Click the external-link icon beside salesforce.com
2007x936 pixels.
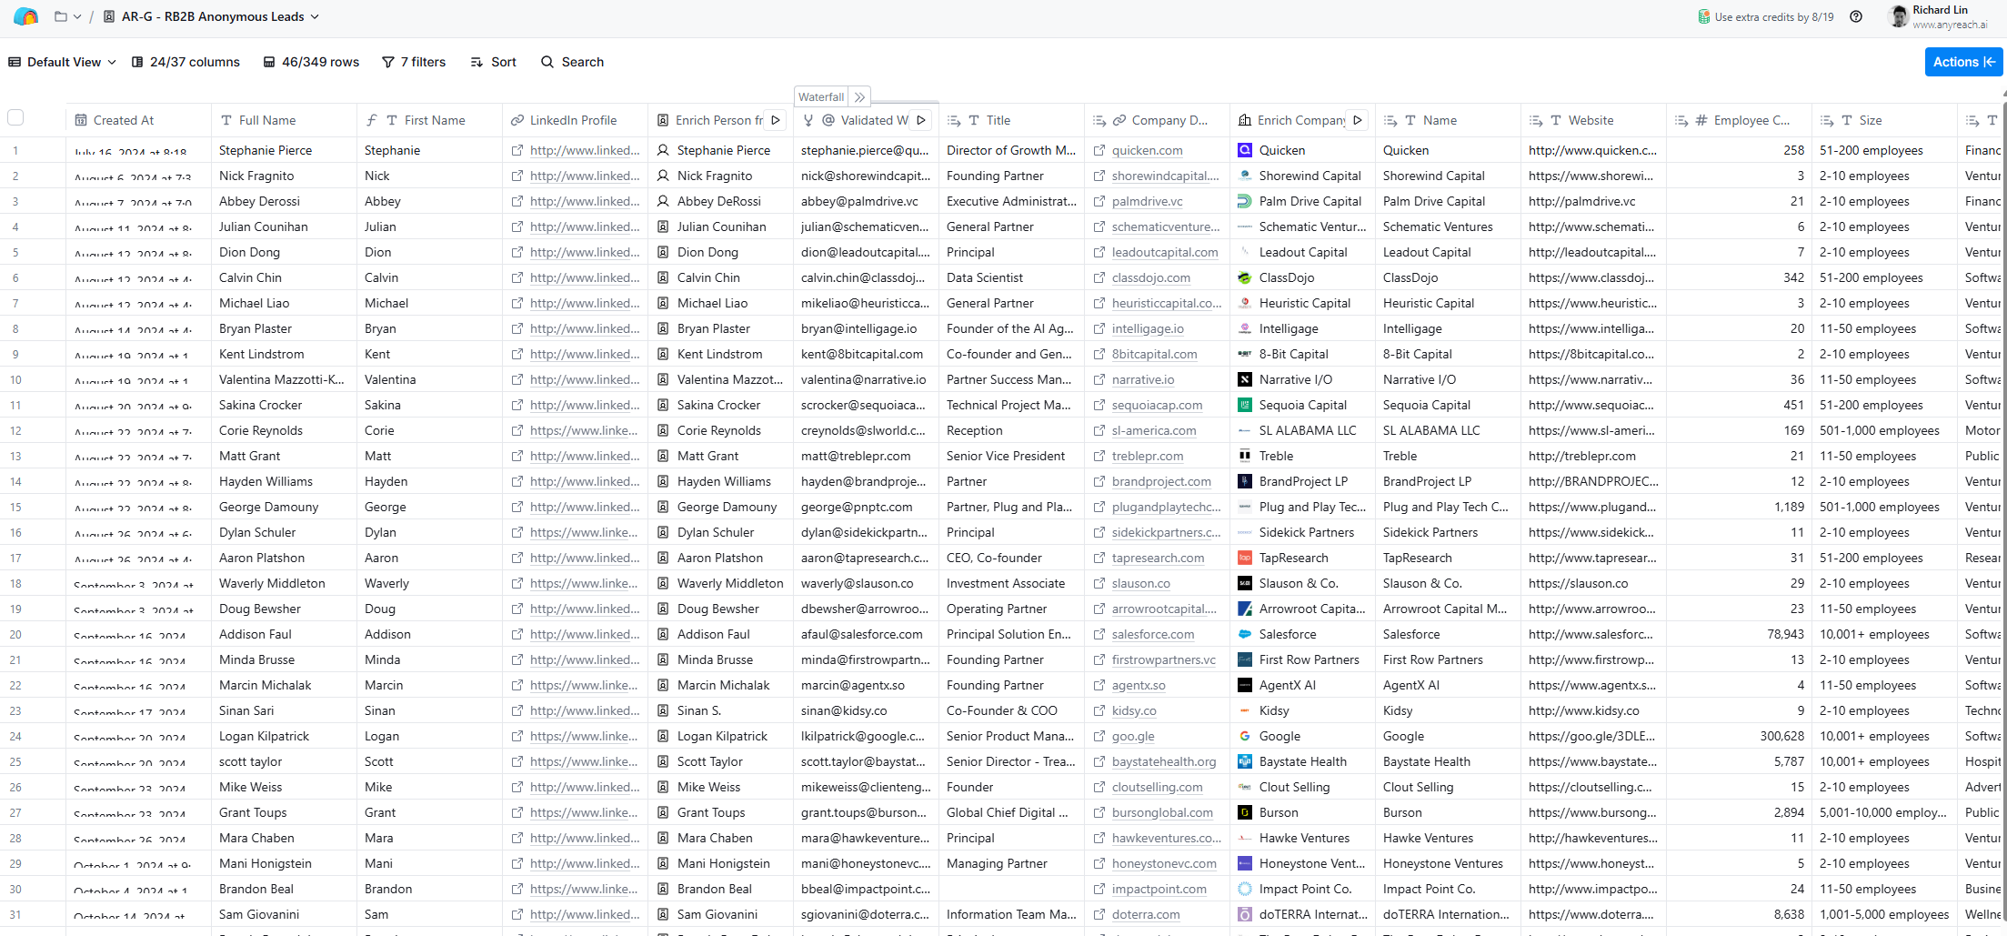click(x=1099, y=634)
